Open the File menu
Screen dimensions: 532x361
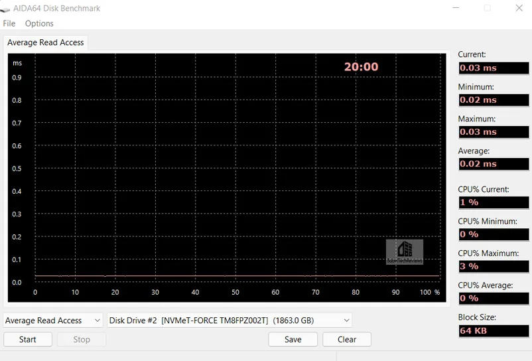[9, 23]
